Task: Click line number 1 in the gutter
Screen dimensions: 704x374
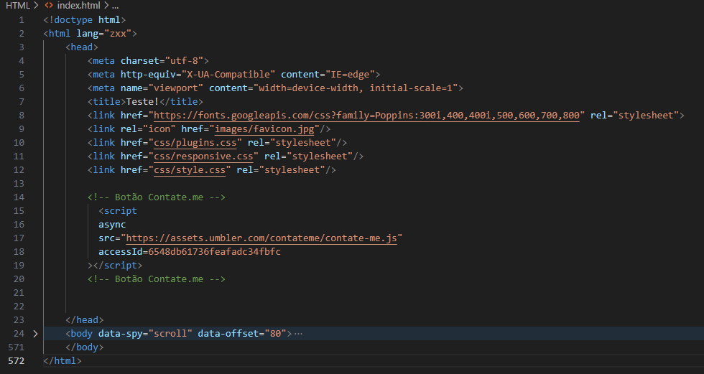Action: coord(22,20)
